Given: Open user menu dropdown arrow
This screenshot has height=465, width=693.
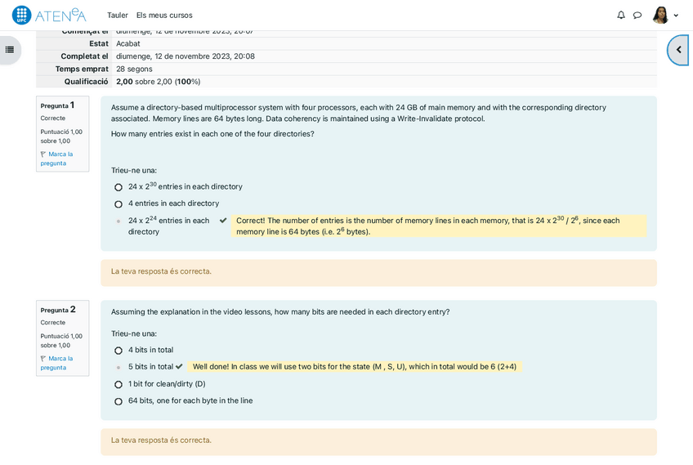Looking at the screenshot, I should 676,16.
